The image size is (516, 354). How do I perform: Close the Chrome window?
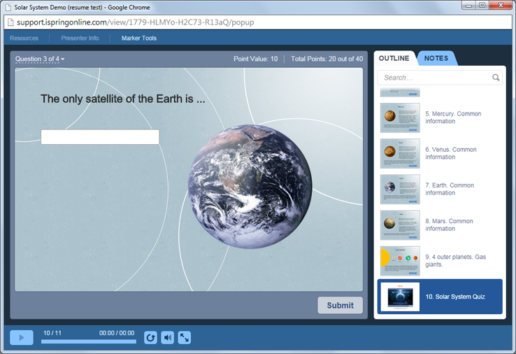coord(501,6)
